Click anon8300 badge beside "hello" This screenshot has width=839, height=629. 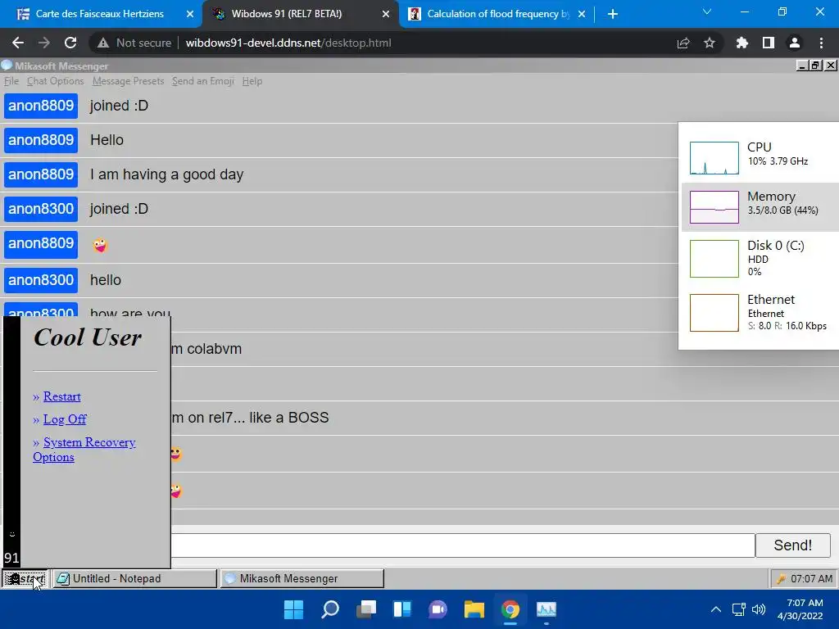(x=41, y=280)
